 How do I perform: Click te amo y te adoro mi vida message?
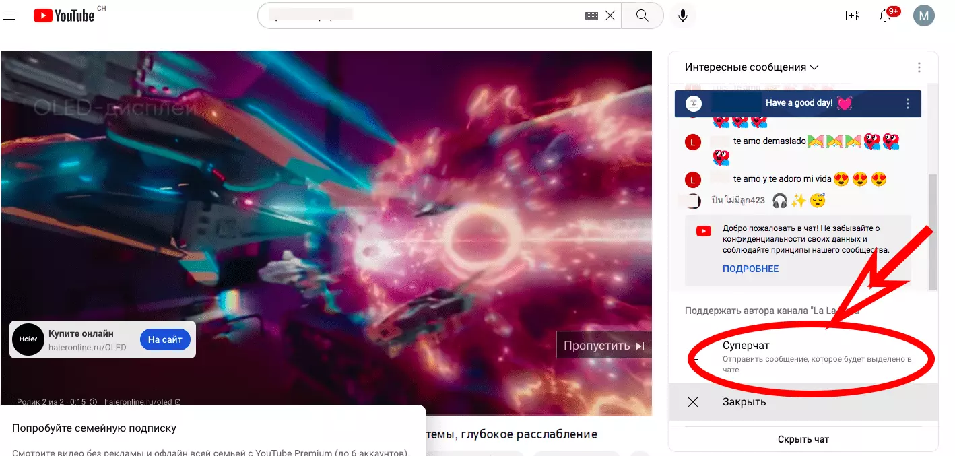tap(781, 179)
